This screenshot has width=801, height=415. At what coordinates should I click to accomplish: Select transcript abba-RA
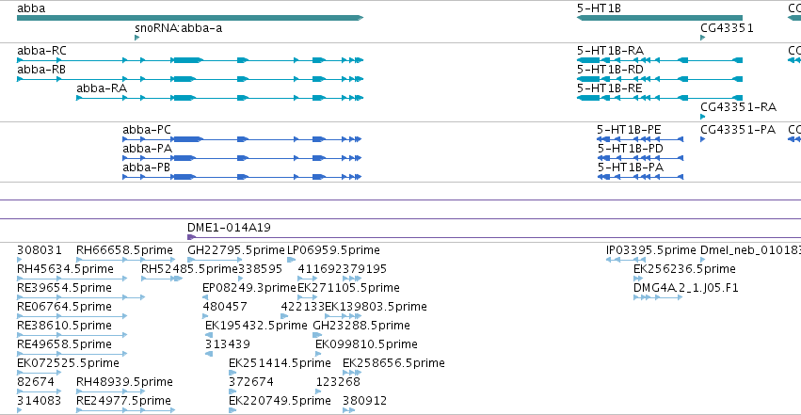click(102, 88)
